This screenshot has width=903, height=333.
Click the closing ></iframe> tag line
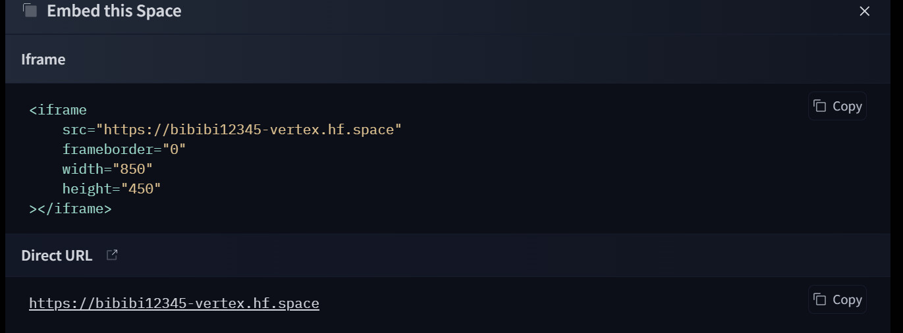click(70, 209)
